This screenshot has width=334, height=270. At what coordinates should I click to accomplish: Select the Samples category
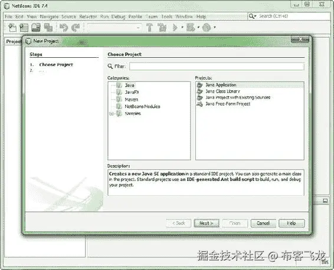click(133, 114)
